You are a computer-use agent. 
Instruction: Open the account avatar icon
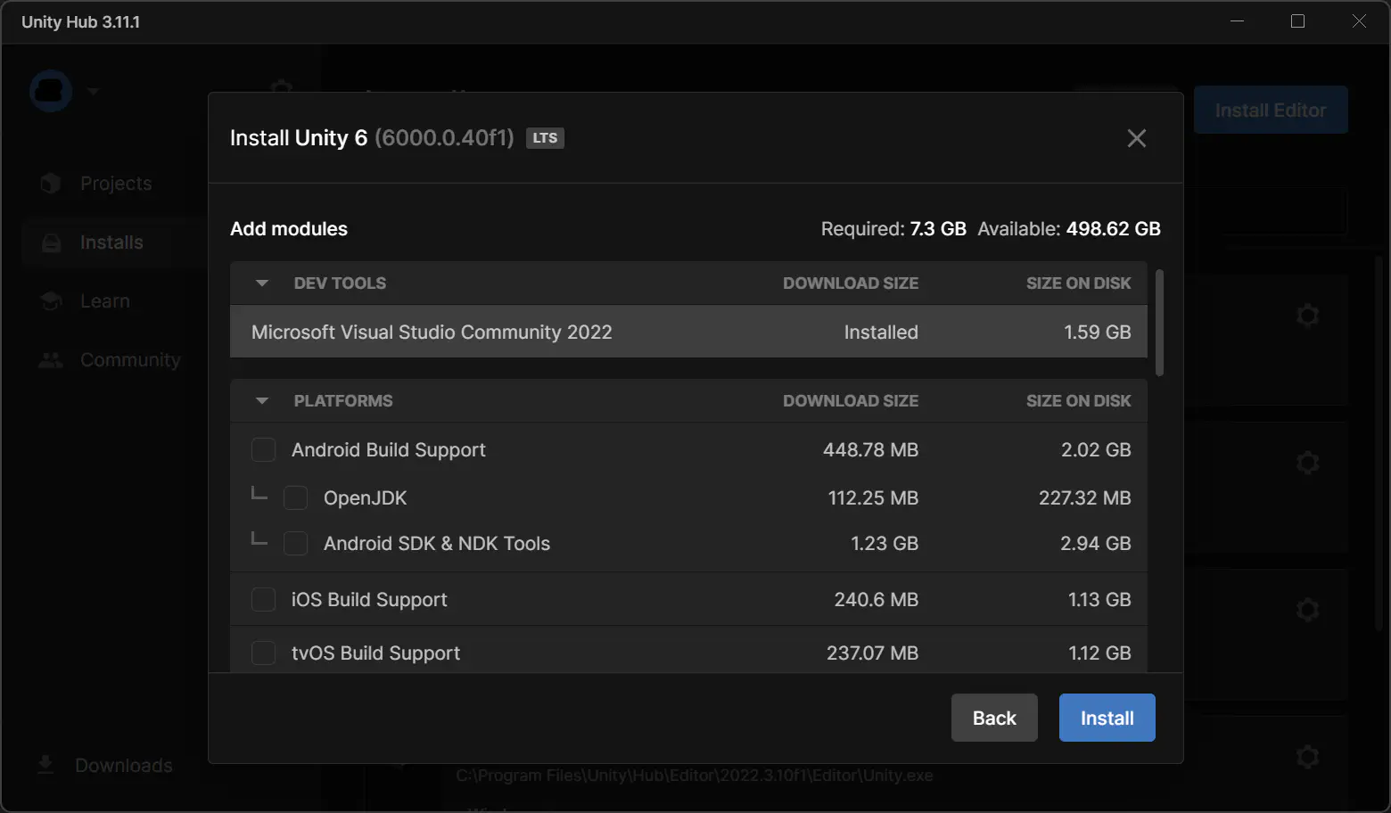[51, 91]
